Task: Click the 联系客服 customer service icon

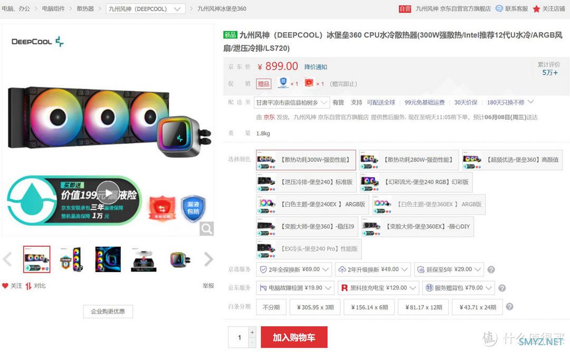Action: click(x=499, y=8)
